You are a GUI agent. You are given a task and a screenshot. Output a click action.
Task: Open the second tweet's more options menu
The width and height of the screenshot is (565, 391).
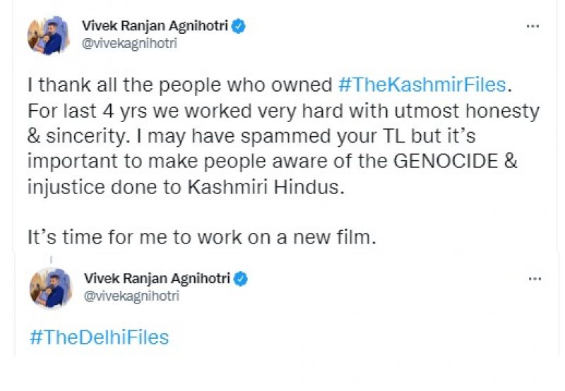[x=534, y=279]
